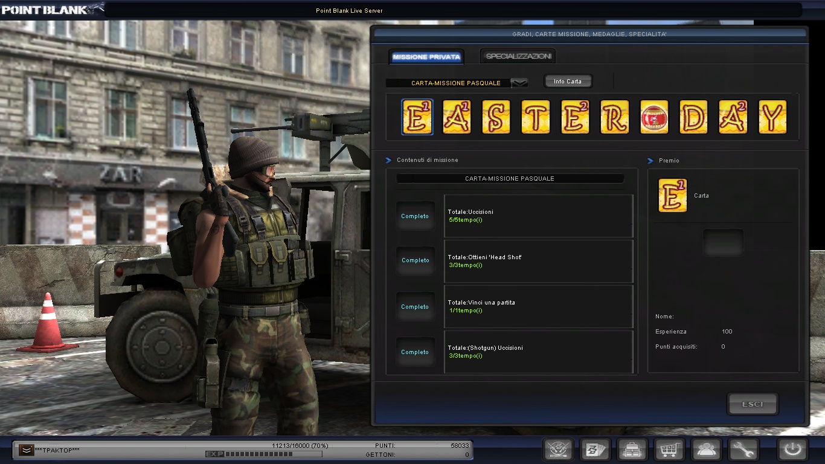
Task: Select the red Easter egg mission card
Action: click(x=654, y=117)
